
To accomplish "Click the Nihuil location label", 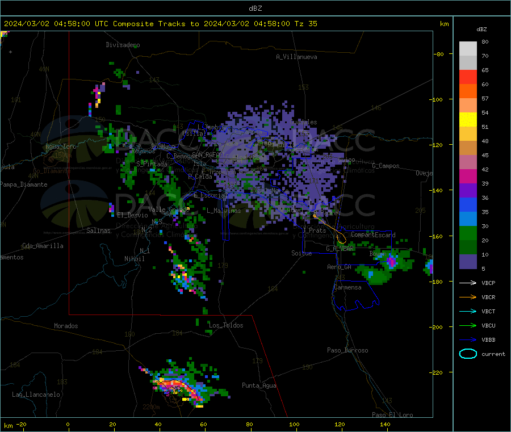I will 134,259.
